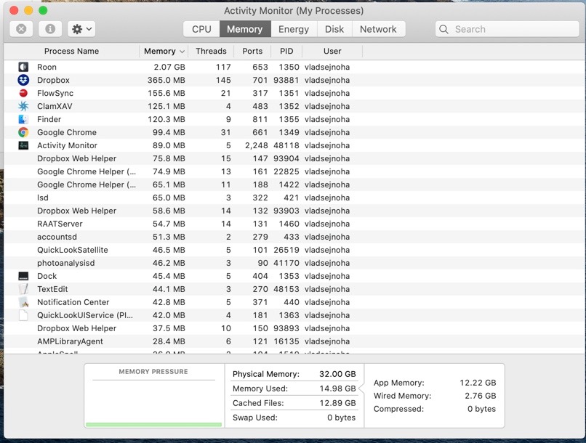Select the Google Chrome process name
The width and height of the screenshot is (586, 443).
pyautogui.click(x=66, y=132)
